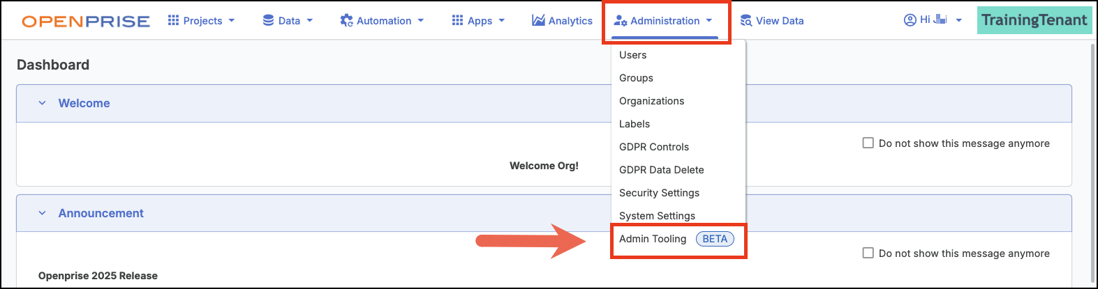Viewport: 1098px width, 289px height.
Task: Click the View Data search icon
Action: click(x=746, y=20)
